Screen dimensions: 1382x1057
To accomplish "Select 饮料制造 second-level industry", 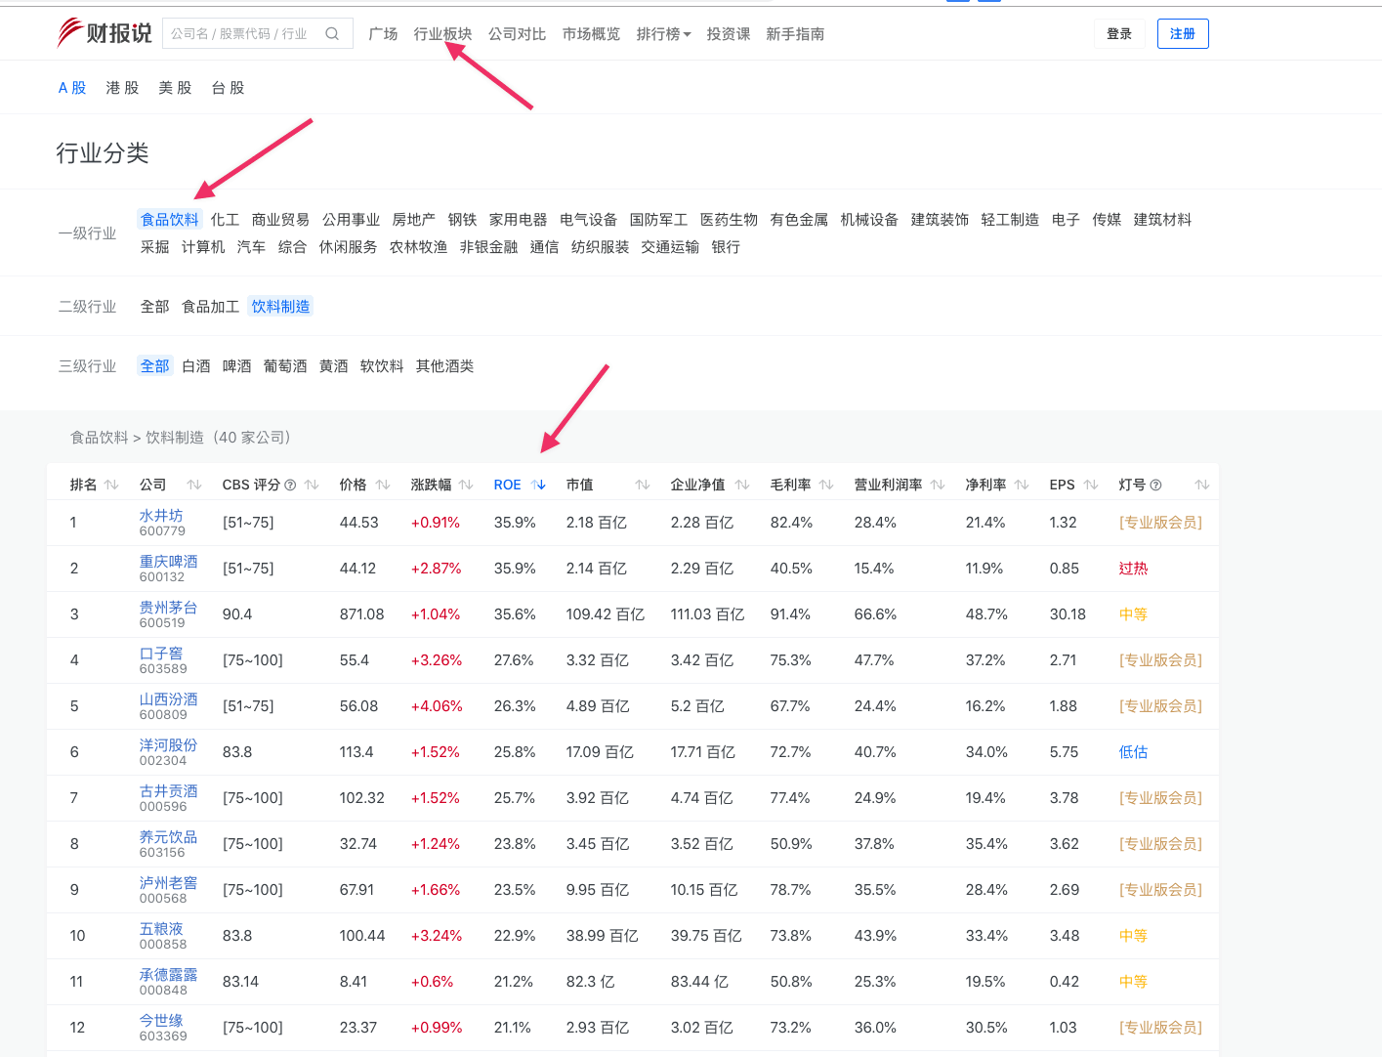I will point(280,307).
